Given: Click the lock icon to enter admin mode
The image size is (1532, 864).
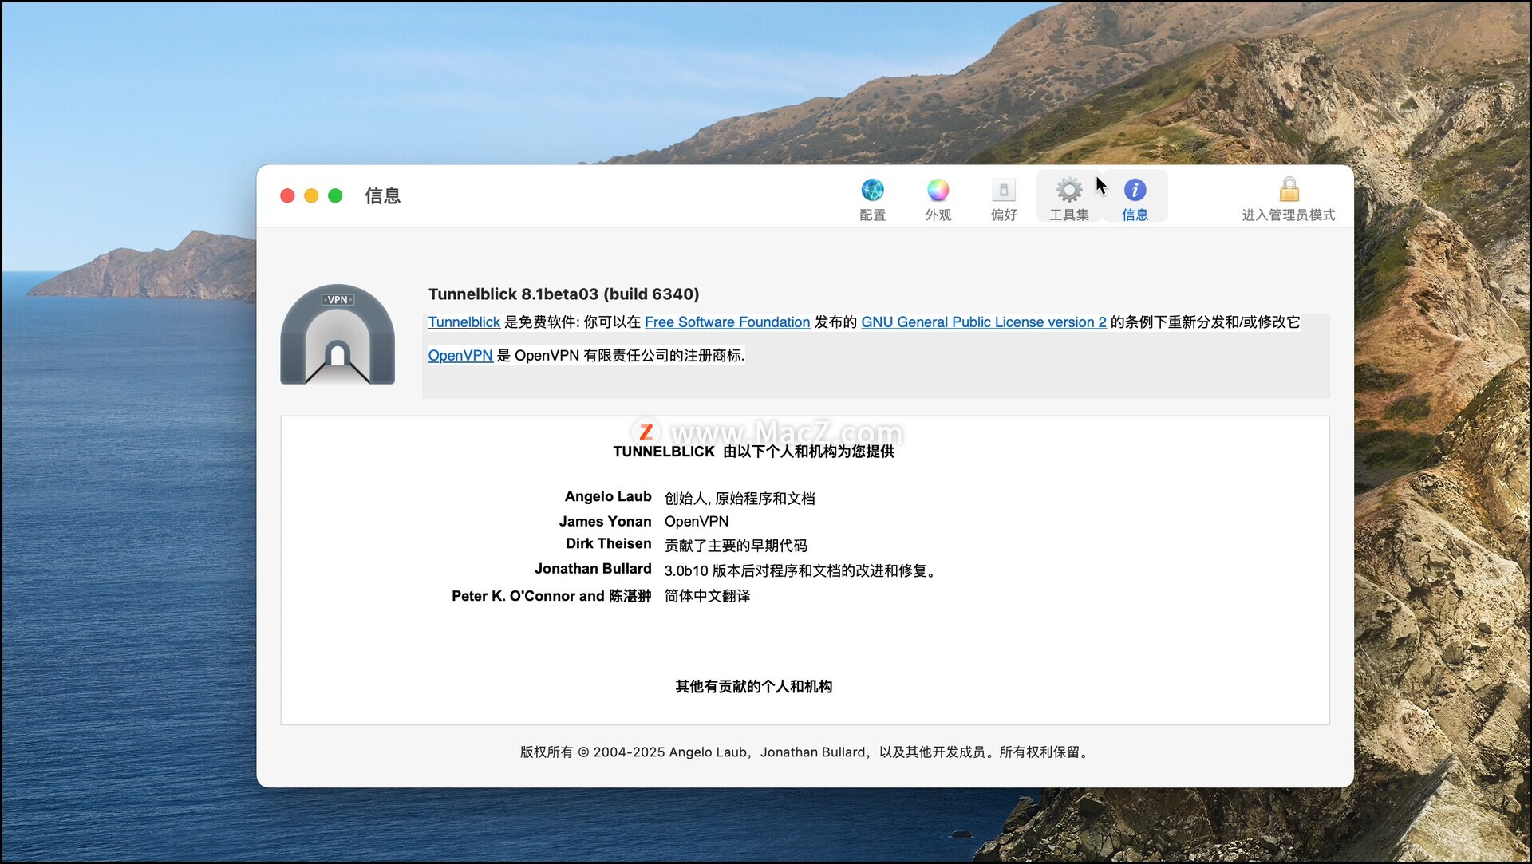Looking at the screenshot, I should click(1289, 199).
